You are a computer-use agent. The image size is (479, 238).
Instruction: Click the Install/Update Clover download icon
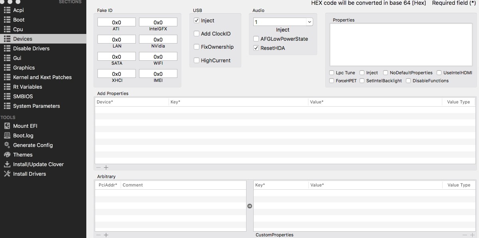point(7,165)
